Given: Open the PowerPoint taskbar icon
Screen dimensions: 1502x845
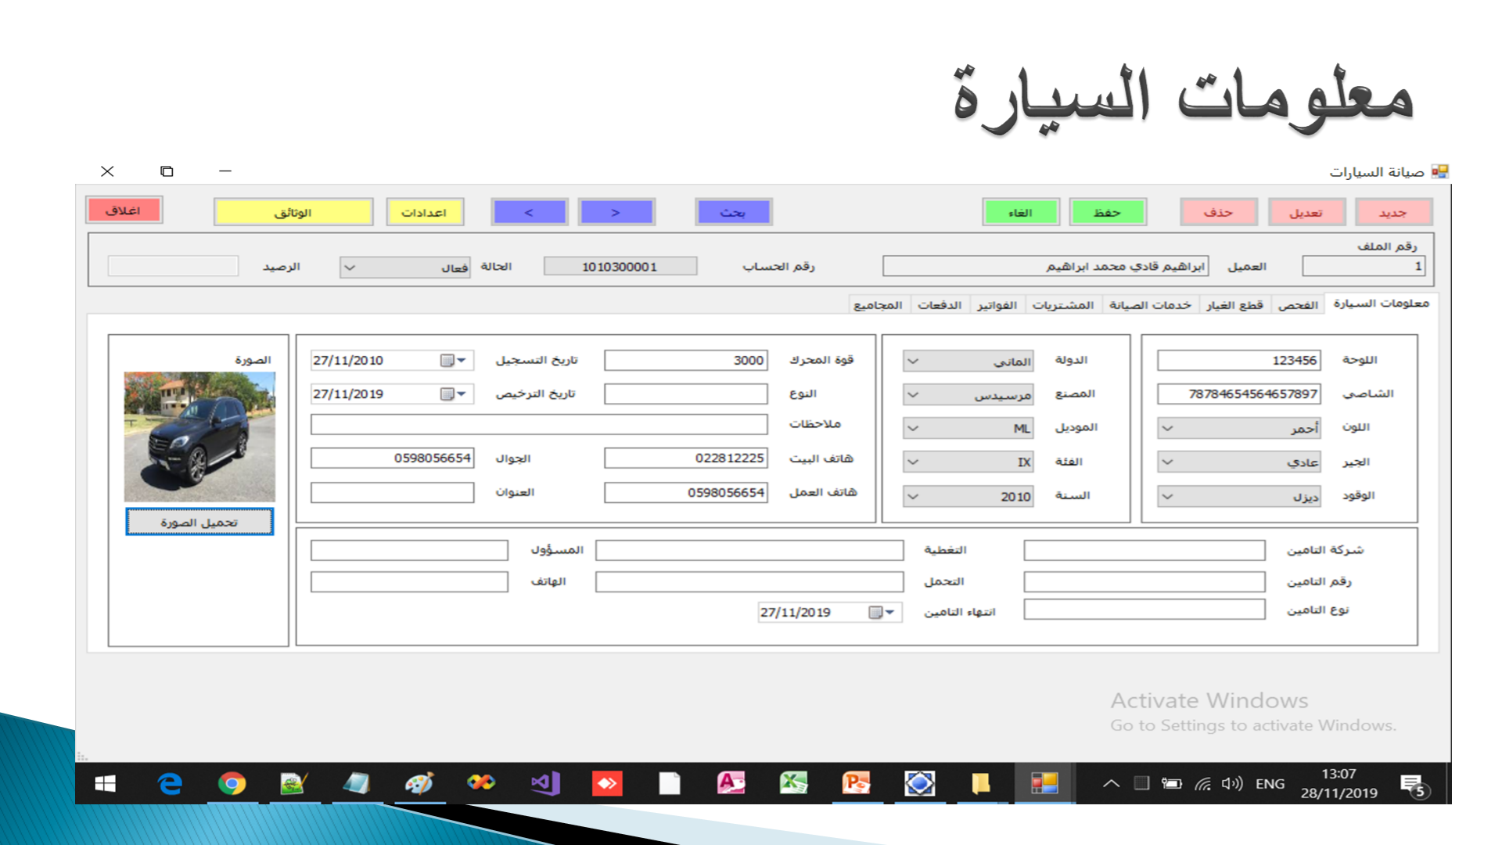Looking at the screenshot, I should pyautogui.click(x=856, y=783).
